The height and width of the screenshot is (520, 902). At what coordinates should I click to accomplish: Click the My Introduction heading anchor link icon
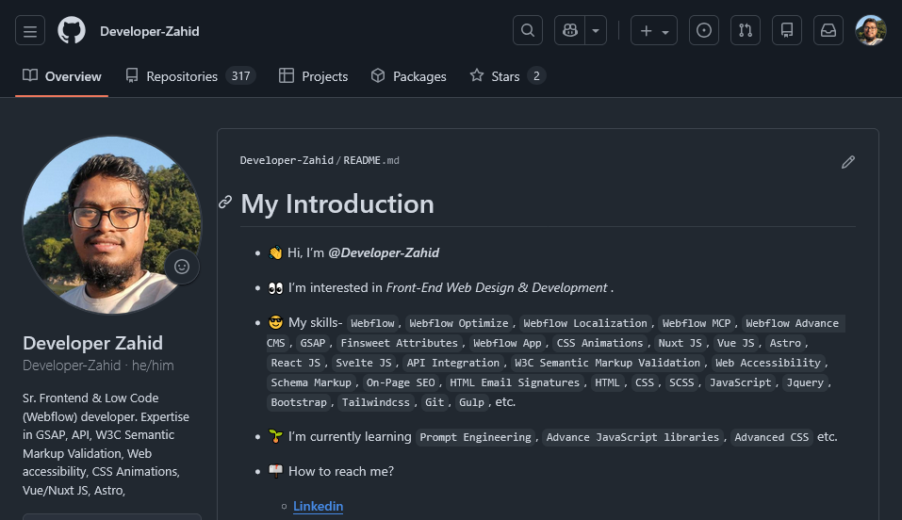tap(225, 203)
